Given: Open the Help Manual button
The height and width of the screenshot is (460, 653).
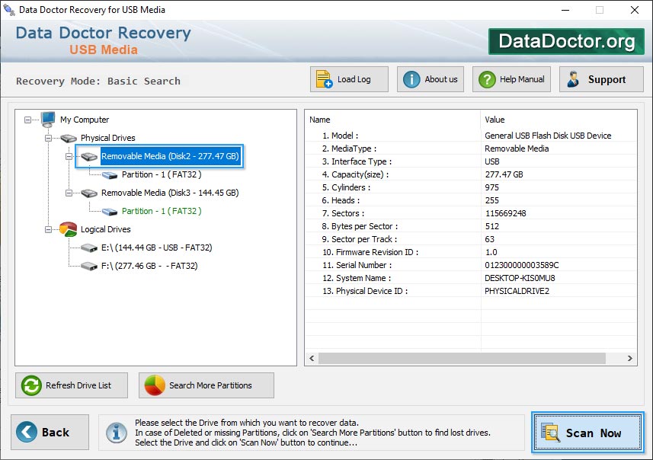Looking at the screenshot, I should point(511,79).
